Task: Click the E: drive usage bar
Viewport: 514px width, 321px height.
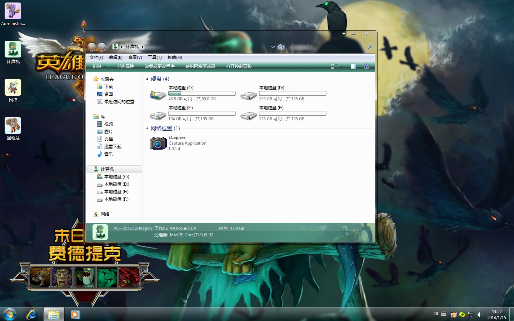Action: click(202, 114)
